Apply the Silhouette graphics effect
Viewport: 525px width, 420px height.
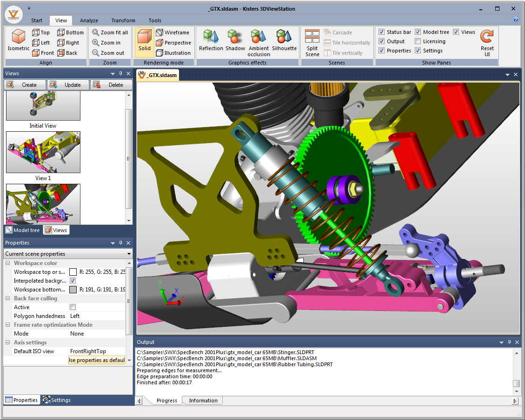coord(284,37)
